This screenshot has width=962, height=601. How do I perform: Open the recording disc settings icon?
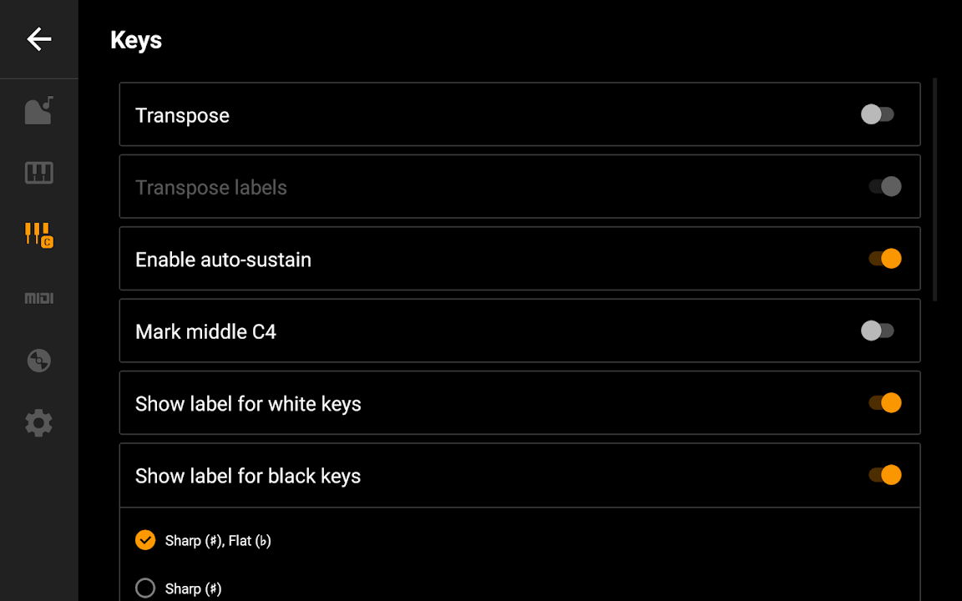[x=39, y=361]
